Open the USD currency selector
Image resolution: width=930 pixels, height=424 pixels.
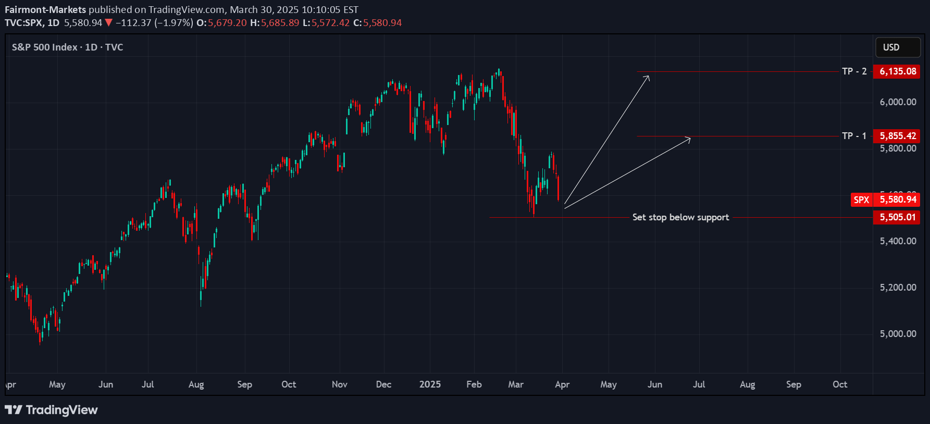pyautogui.click(x=897, y=47)
